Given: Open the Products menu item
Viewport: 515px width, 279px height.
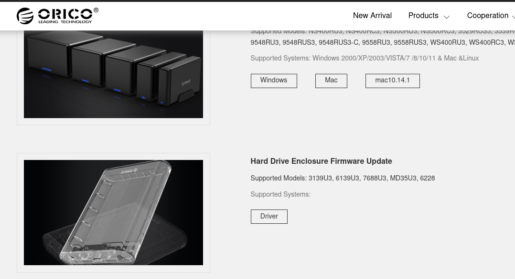Looking at the screenshot, I should [423, 15].
